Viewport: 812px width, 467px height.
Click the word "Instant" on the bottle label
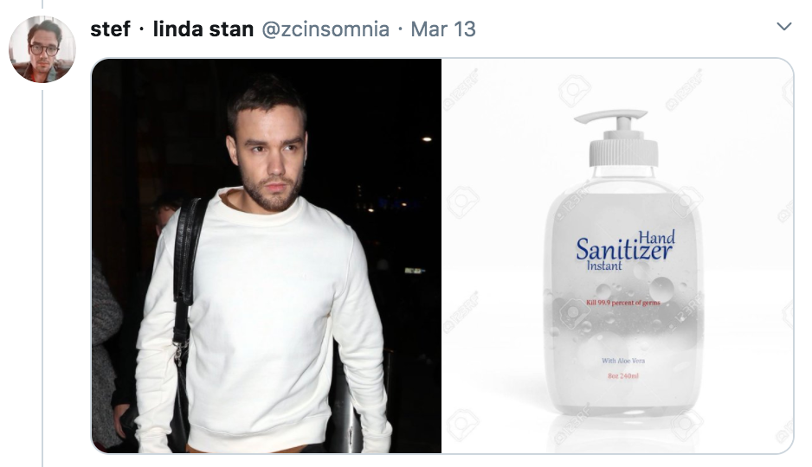(x=604, y=265)
